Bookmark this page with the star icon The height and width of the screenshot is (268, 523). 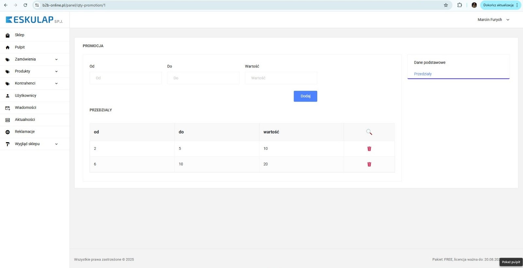(445, 5)
